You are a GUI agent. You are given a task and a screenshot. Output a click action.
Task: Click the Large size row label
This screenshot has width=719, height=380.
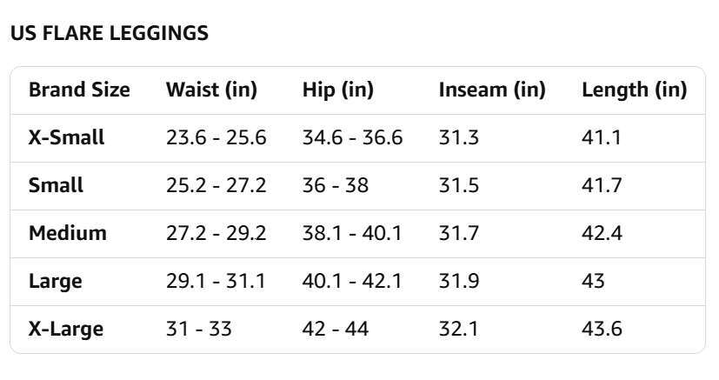coord(56,281)
